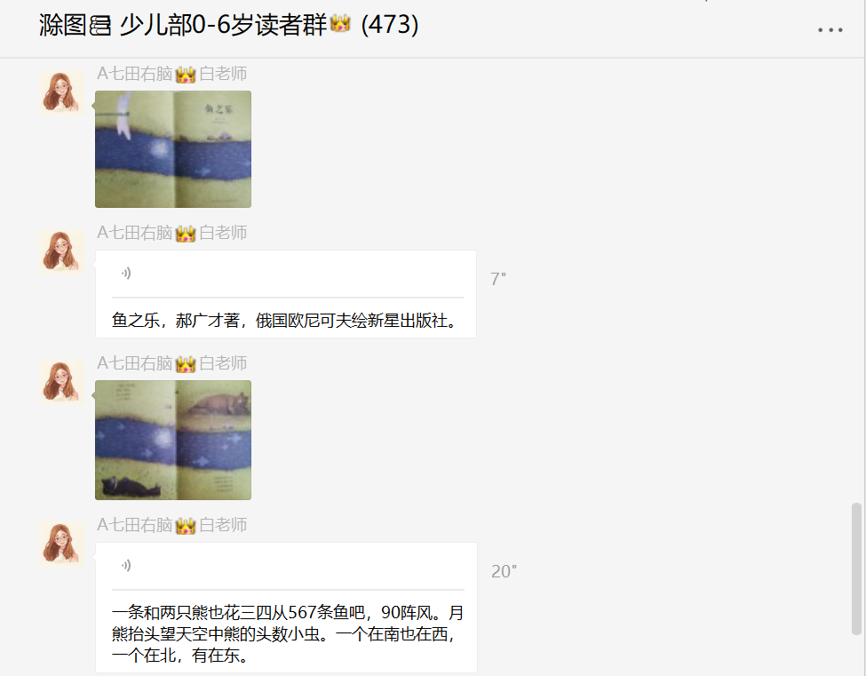The image size is (866, 676).
Task: Click the sender name above the bear photo
Action: coord(171,362)
